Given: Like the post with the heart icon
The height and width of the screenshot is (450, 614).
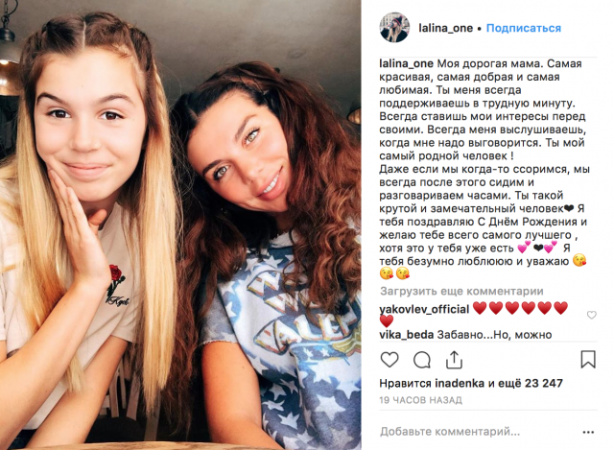Looking at the screenshot, I should [390, 360].
